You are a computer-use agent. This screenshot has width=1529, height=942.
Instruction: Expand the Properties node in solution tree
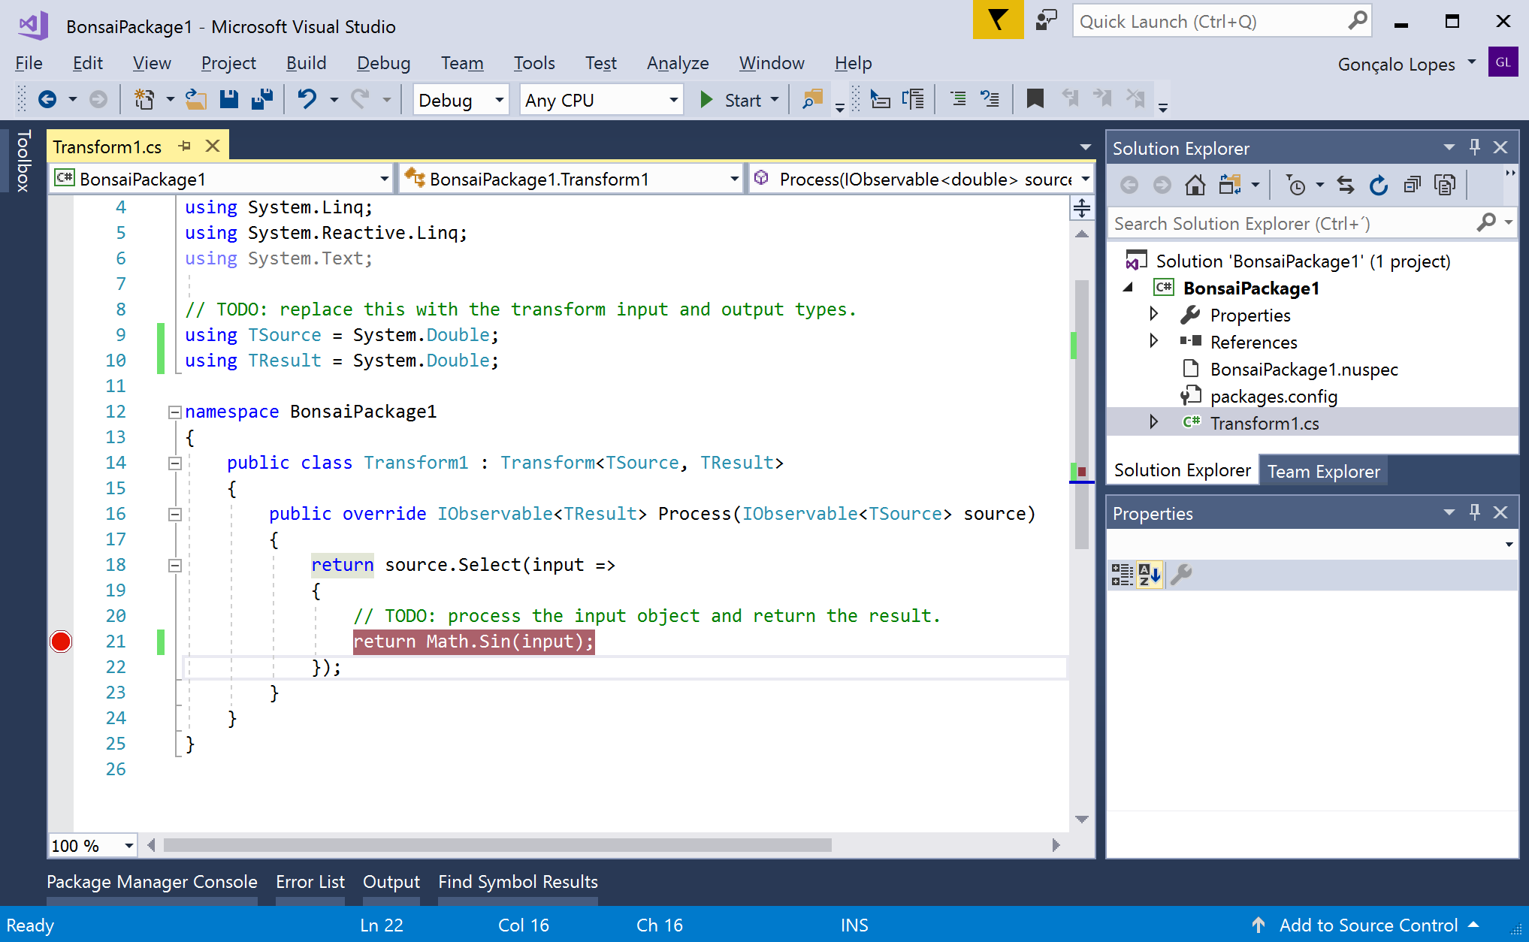point(1153,314)
